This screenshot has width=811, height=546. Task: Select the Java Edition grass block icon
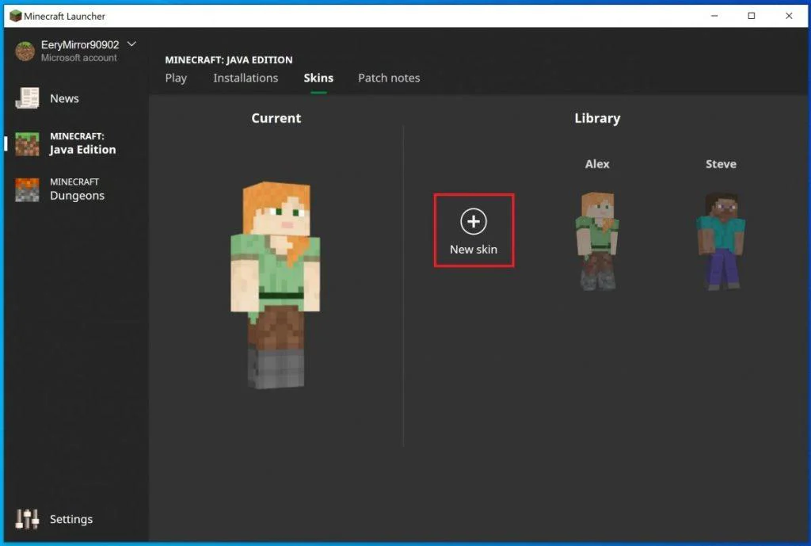click(27, 144)
